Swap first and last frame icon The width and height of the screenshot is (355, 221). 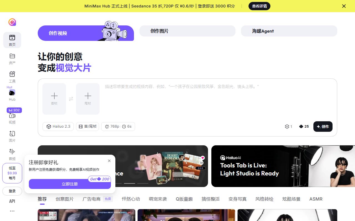click(71, 99)
